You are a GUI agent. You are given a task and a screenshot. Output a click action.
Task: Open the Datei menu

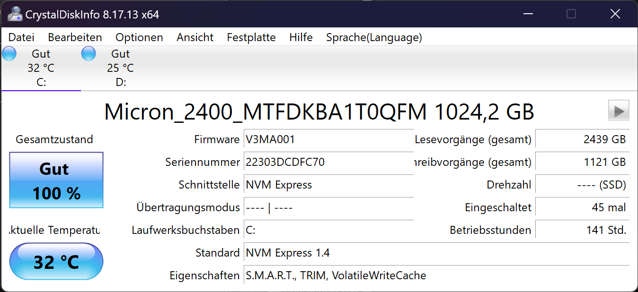point(21,37)
